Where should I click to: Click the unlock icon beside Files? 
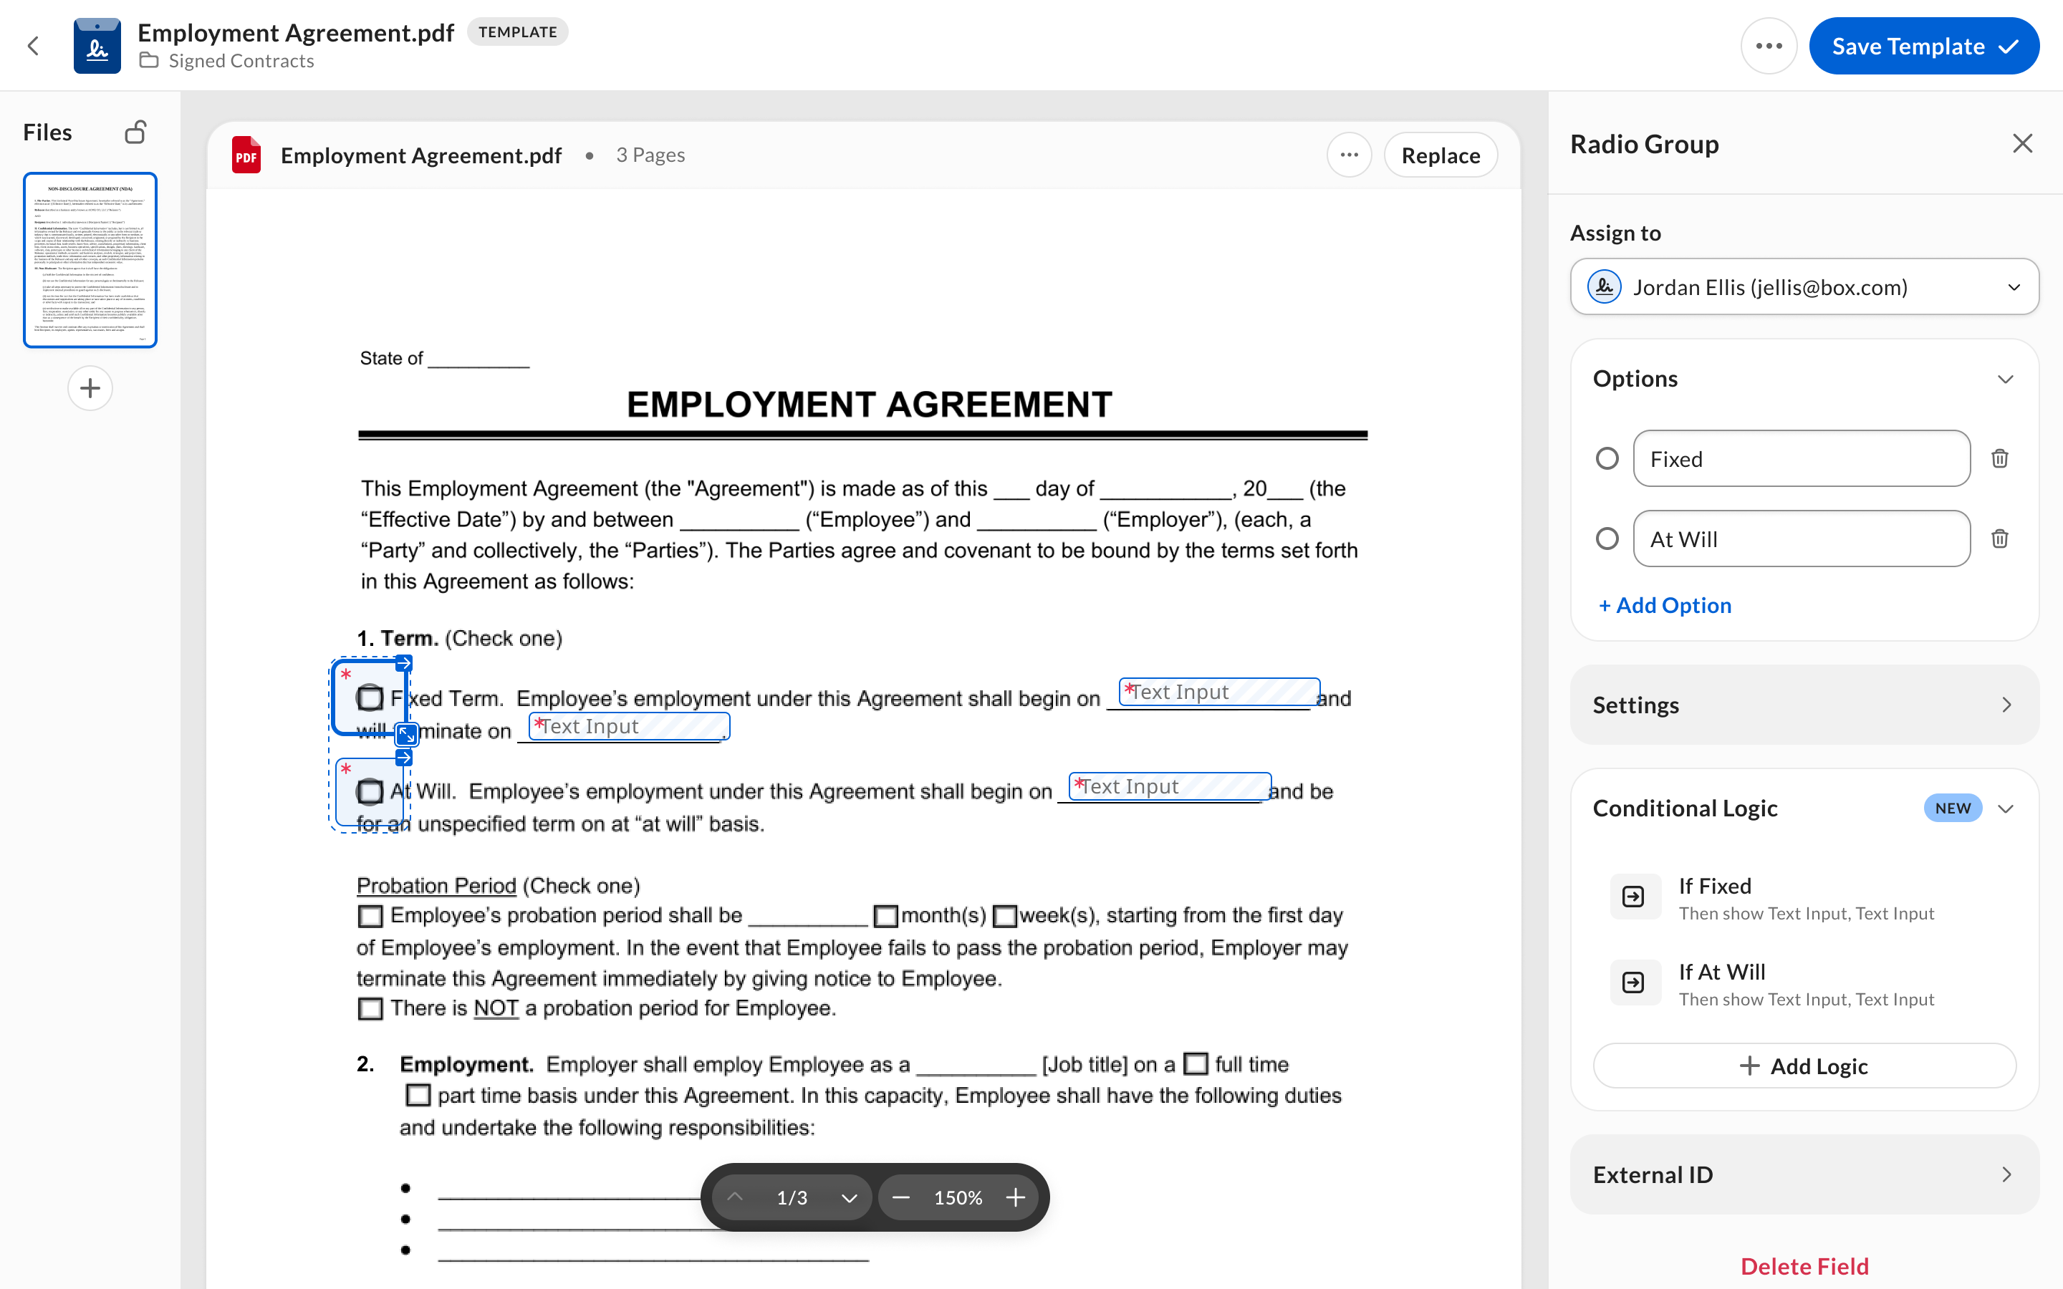pyautogui.click(x=135, y=132)
